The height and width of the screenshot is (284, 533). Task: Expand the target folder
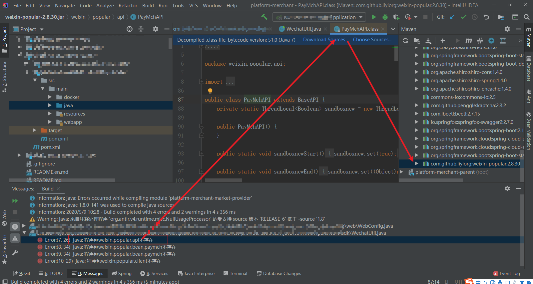click(x=34, y=131)
